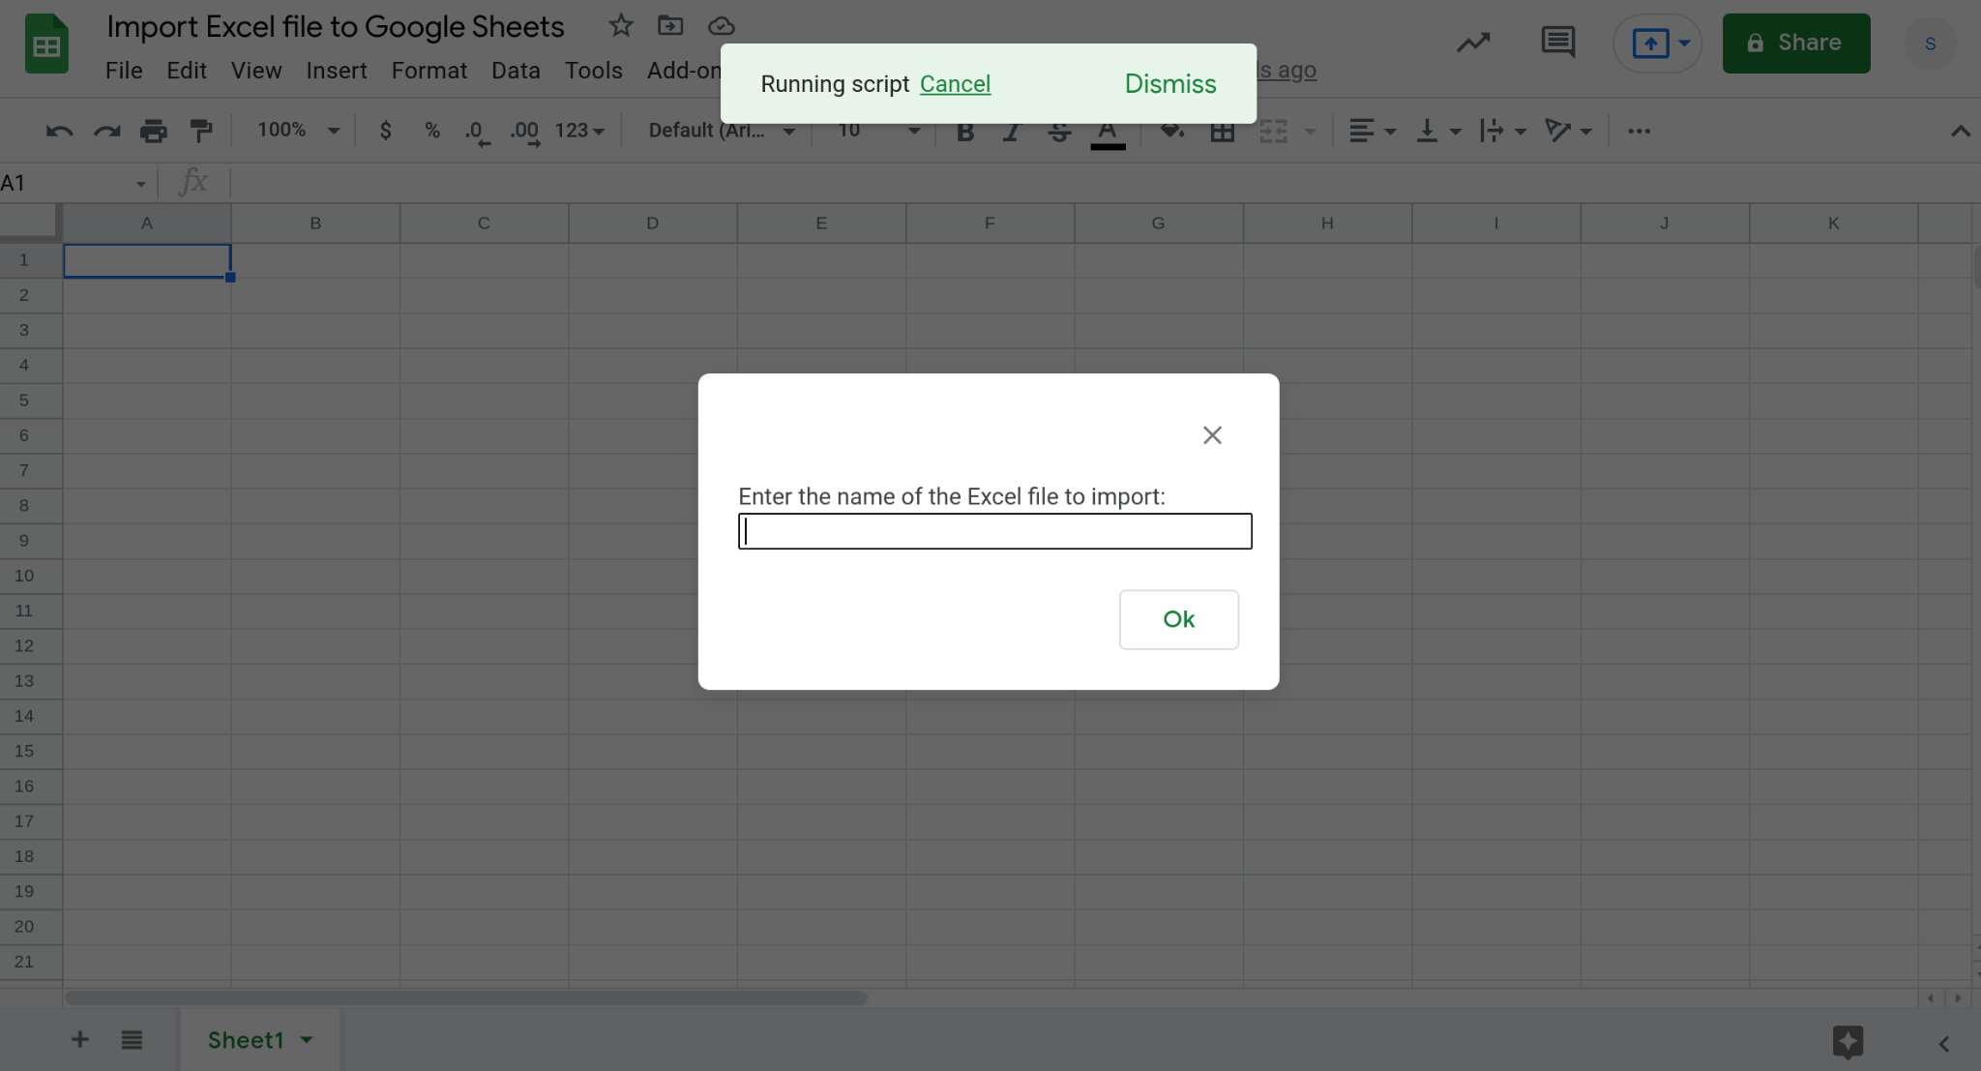1981x1071 pixels.
Task: Focus the Excel file name input
Action: click(x=994, y=531)
